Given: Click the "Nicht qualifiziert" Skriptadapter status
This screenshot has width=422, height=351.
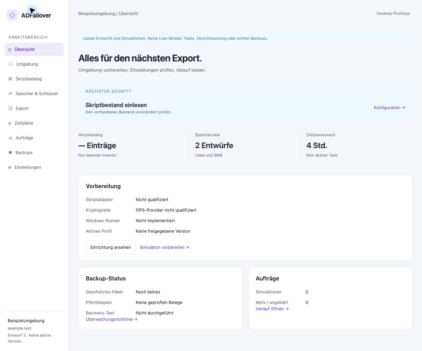Looking at the screenshot, I should coord(152,200).
